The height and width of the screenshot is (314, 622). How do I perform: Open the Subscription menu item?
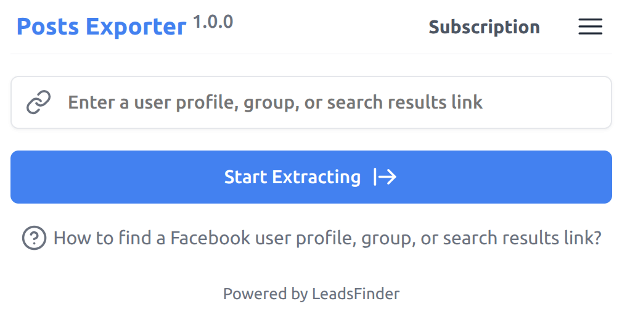(x=484, y=27)
